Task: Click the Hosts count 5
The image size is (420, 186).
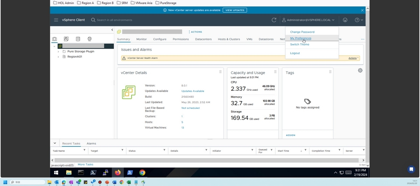Action: [x=182, y=122]
